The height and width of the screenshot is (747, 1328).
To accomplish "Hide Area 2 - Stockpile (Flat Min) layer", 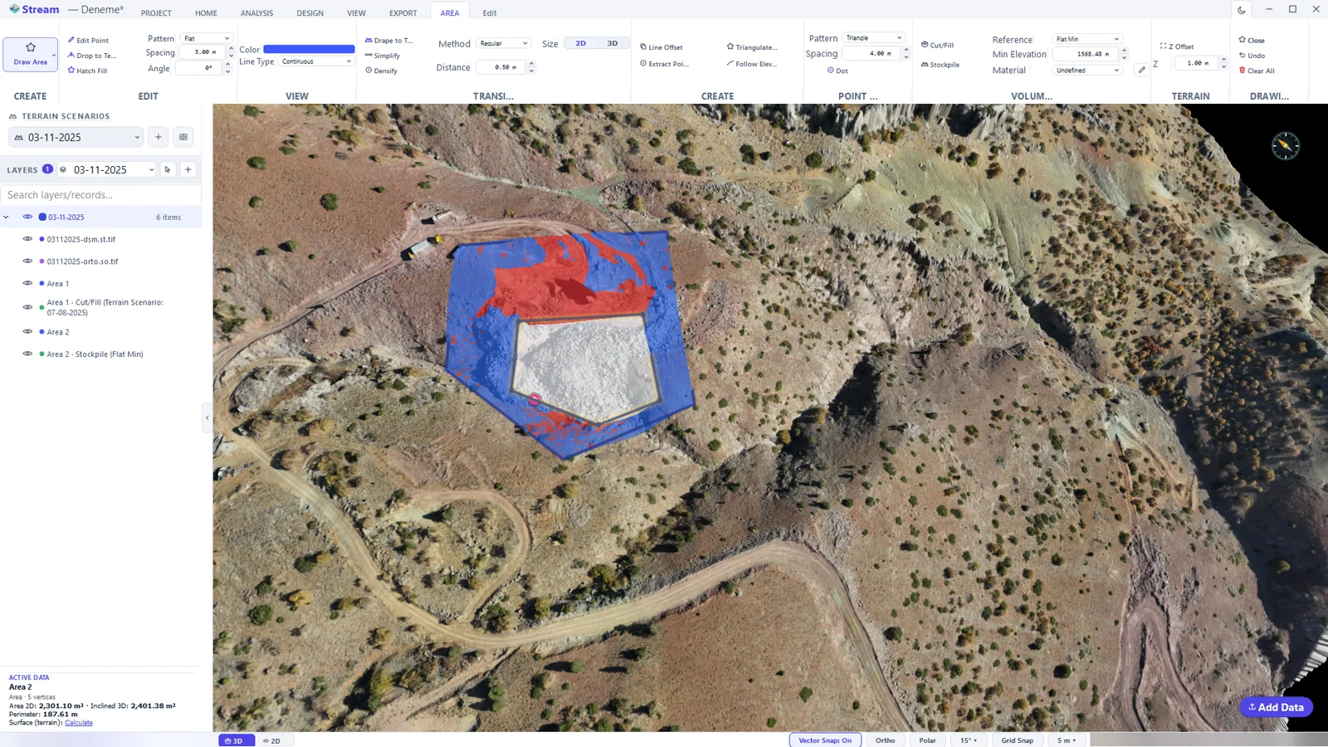I will [27, 354].
